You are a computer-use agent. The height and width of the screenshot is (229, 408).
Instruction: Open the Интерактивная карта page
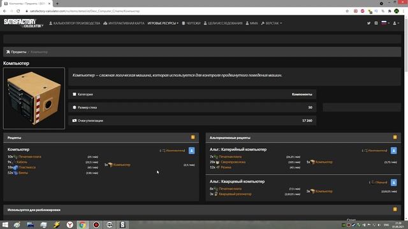click(x=124, y=23)
